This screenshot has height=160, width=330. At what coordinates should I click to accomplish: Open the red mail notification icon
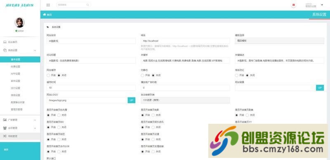294,5
